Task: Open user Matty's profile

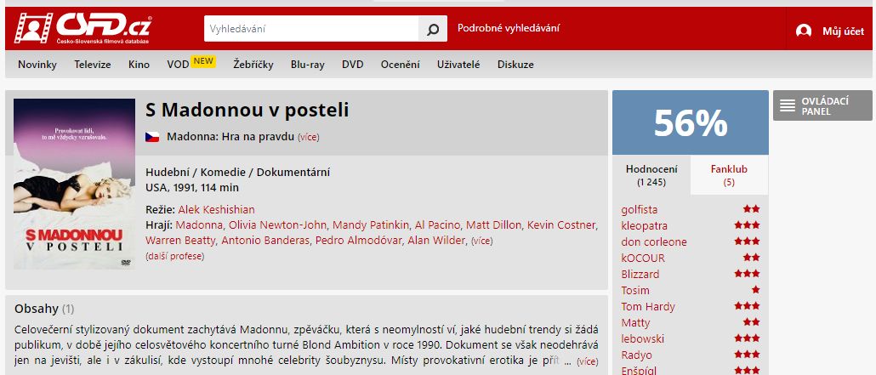Action: [x=636, y=323]
